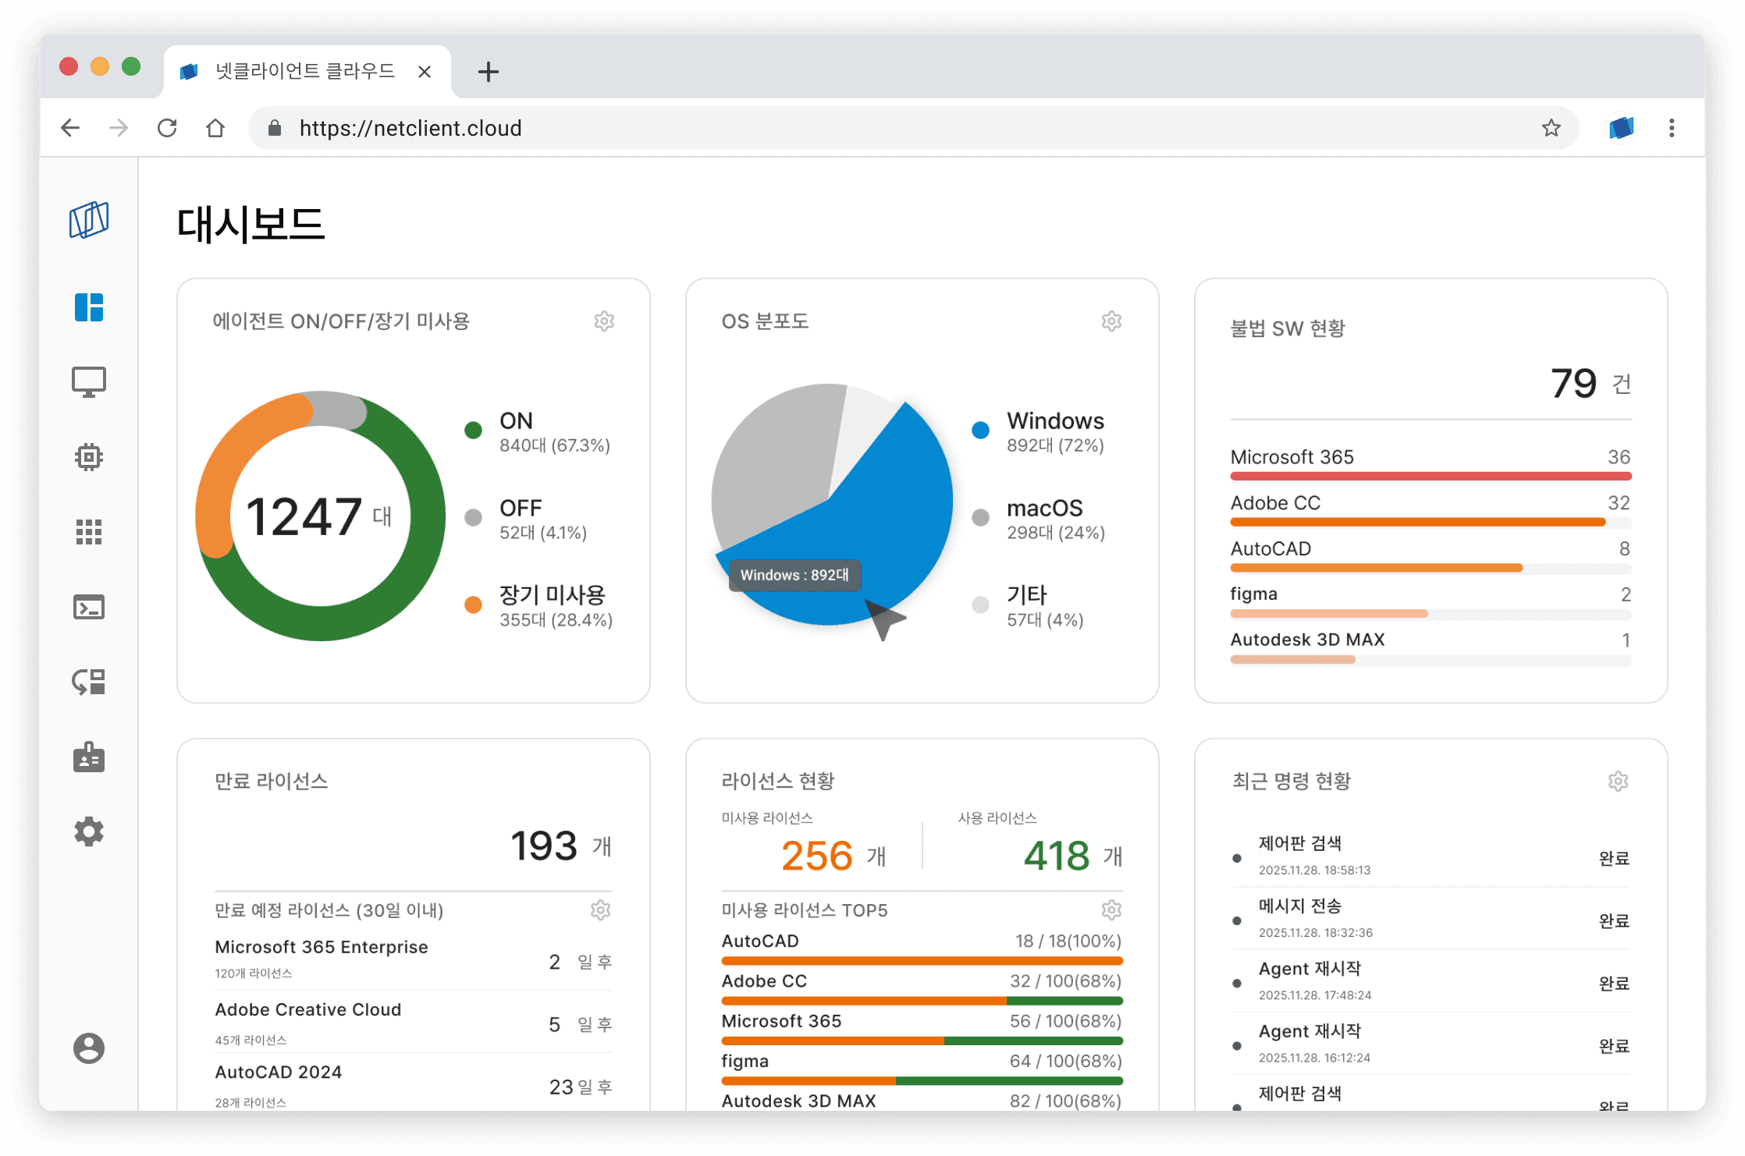Screen dimensions: 1745x1156
Task: Click the monitor device icon in sidebar
Action: click(89, 382)
